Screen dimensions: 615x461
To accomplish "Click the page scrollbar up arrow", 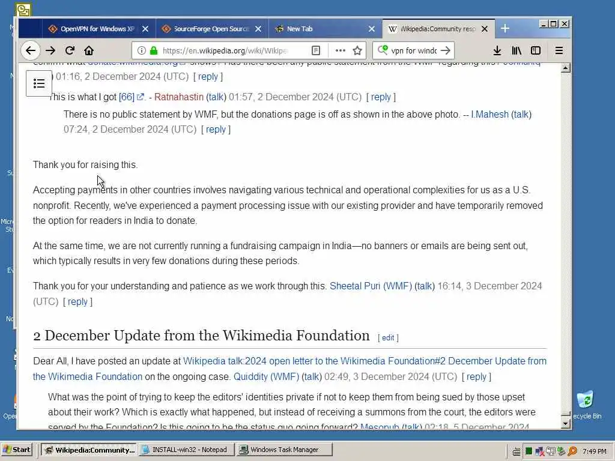I will pyautogui.click(x=565, y=68).
